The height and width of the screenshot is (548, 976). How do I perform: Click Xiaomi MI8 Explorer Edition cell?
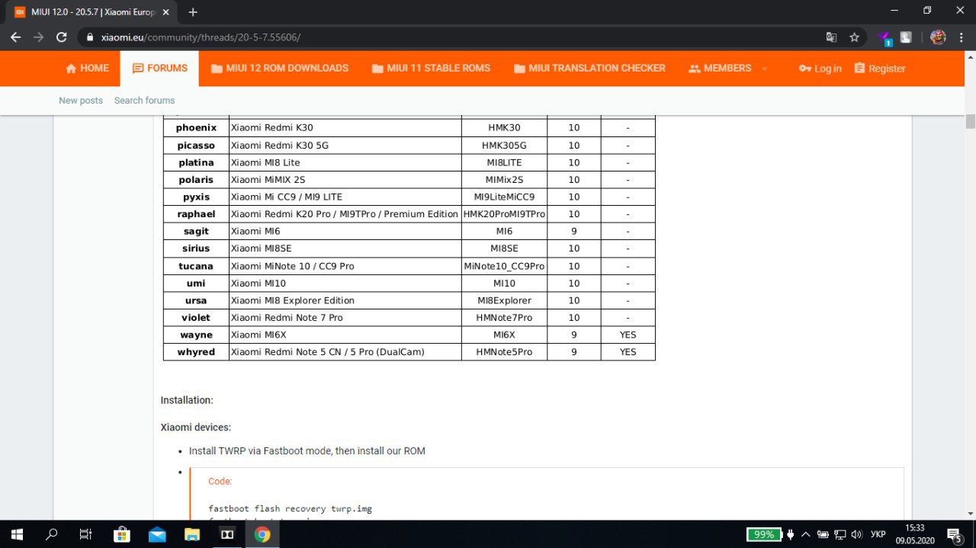point(345,300)
